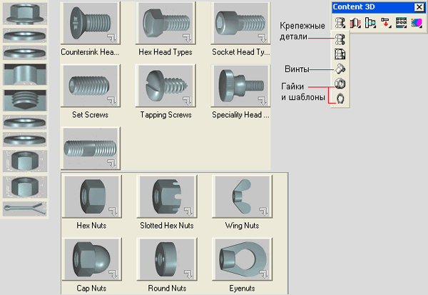The height and width of the screenshot is (295, 428).
Task: Select the flanged hex bolt thumbnail at top left
Action: 25,13
